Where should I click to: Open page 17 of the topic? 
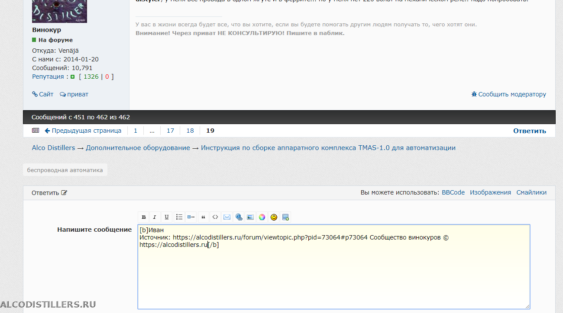point(170,131)
